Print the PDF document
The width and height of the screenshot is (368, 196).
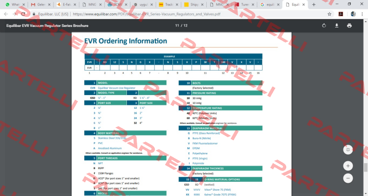[349, 25]
